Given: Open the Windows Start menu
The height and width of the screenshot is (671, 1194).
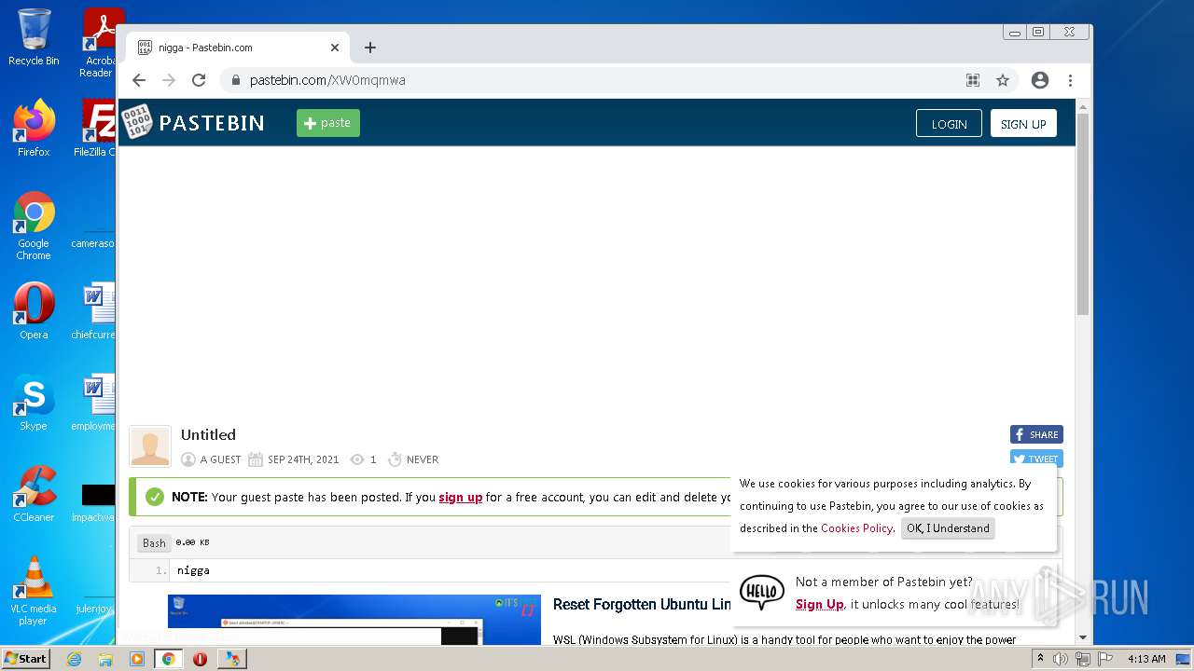Looking at the screenshot, I should (26, 659).
